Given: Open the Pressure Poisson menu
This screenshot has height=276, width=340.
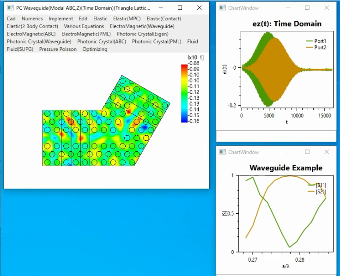Looking at the screenshot, I should 58,49.
